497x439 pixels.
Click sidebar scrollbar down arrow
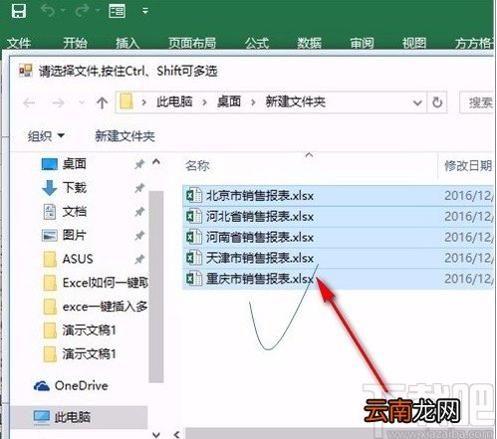pyautogui.click(x=156, y=434)
